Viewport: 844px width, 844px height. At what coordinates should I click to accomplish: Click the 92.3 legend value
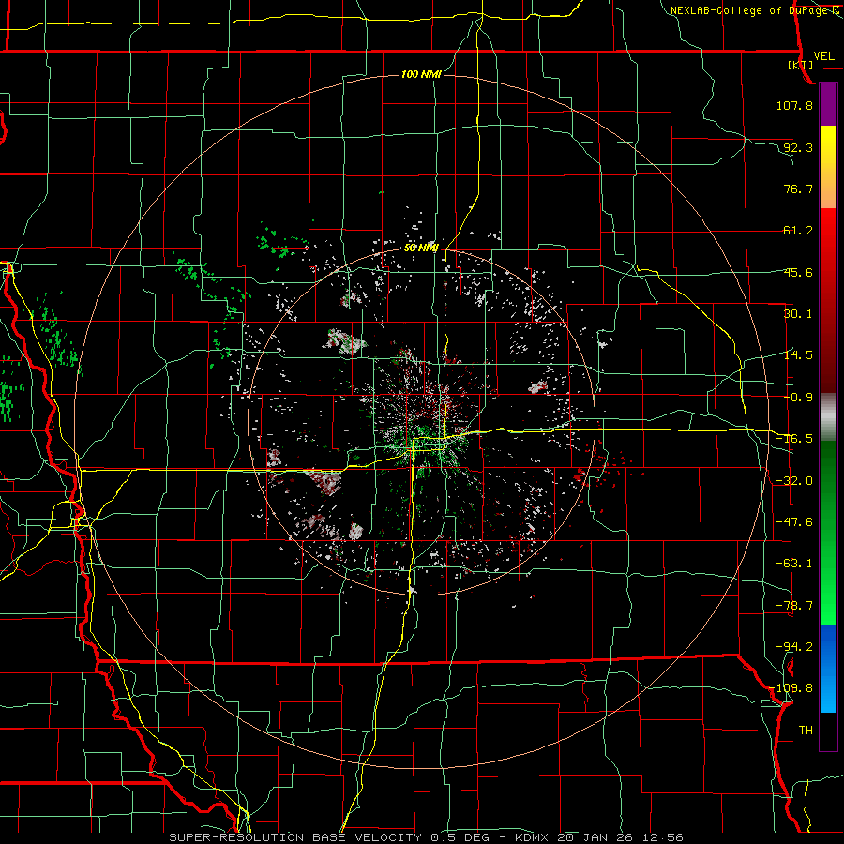click(x=798, y=147)
